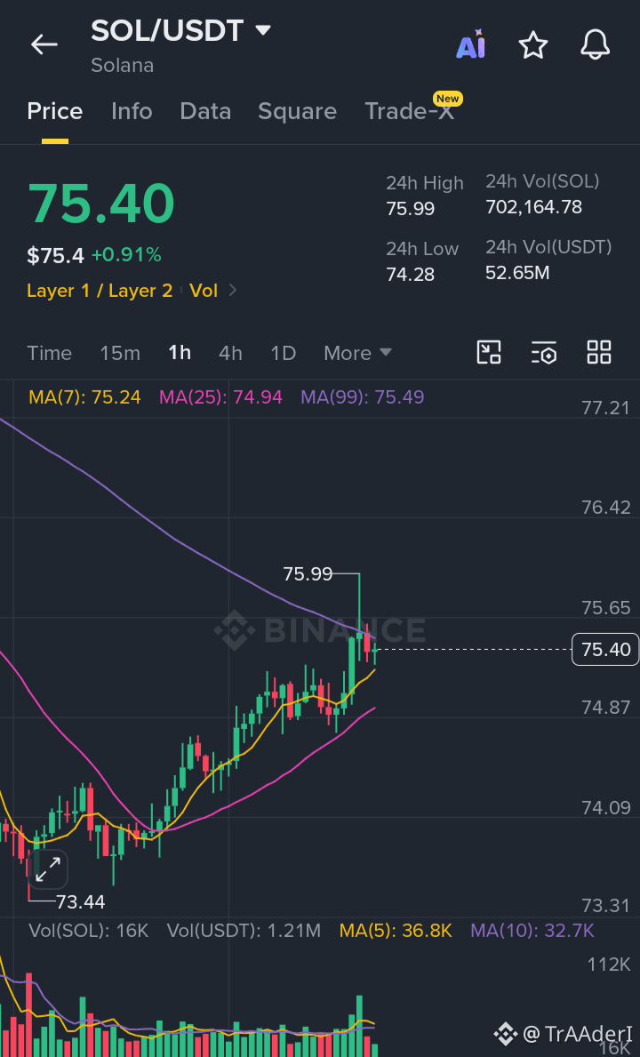Select the 15m interval

click(x=120, y=353)
